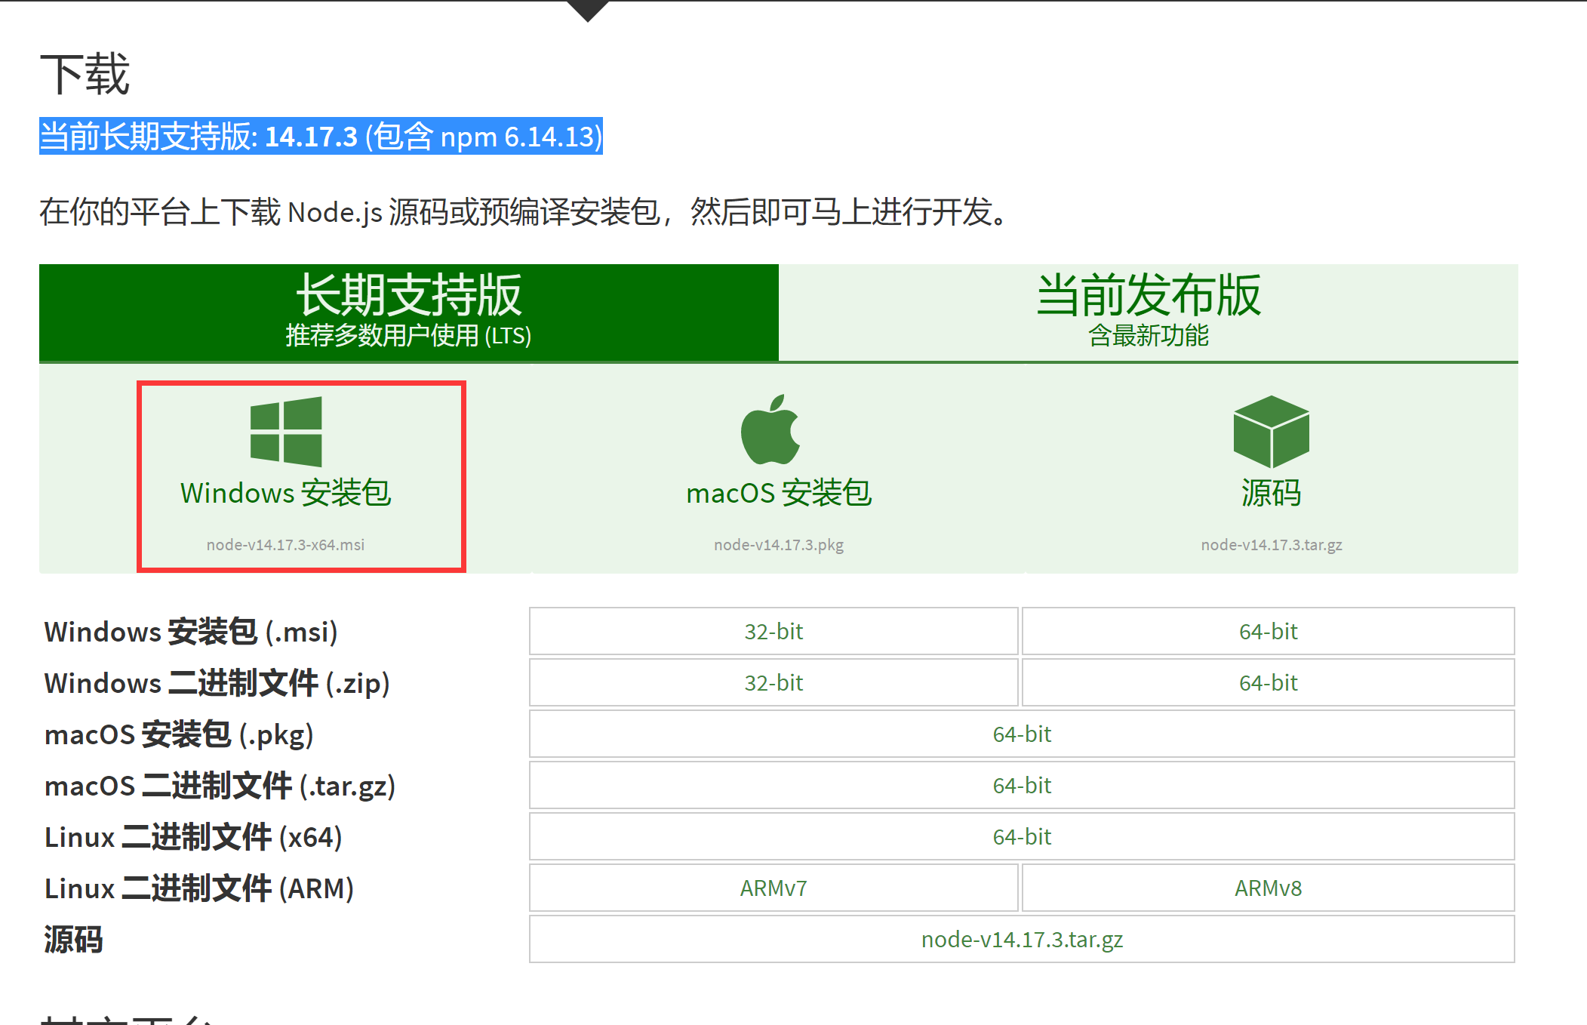Click the Windows 安装包 (.msi) row label
Screen dimensions: 1587x1025
191,632
